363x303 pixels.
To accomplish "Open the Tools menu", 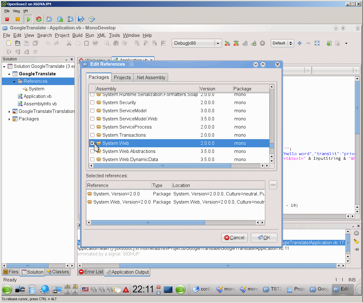I will coord(114,35).
